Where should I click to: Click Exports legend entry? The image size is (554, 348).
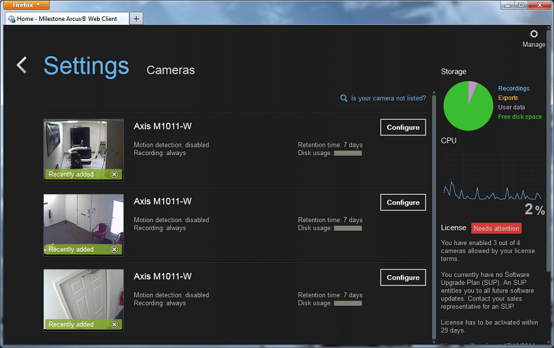pyautogui.click(x=508, y=98)
